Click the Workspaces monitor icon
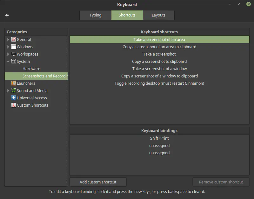 (x=14, y=54)
